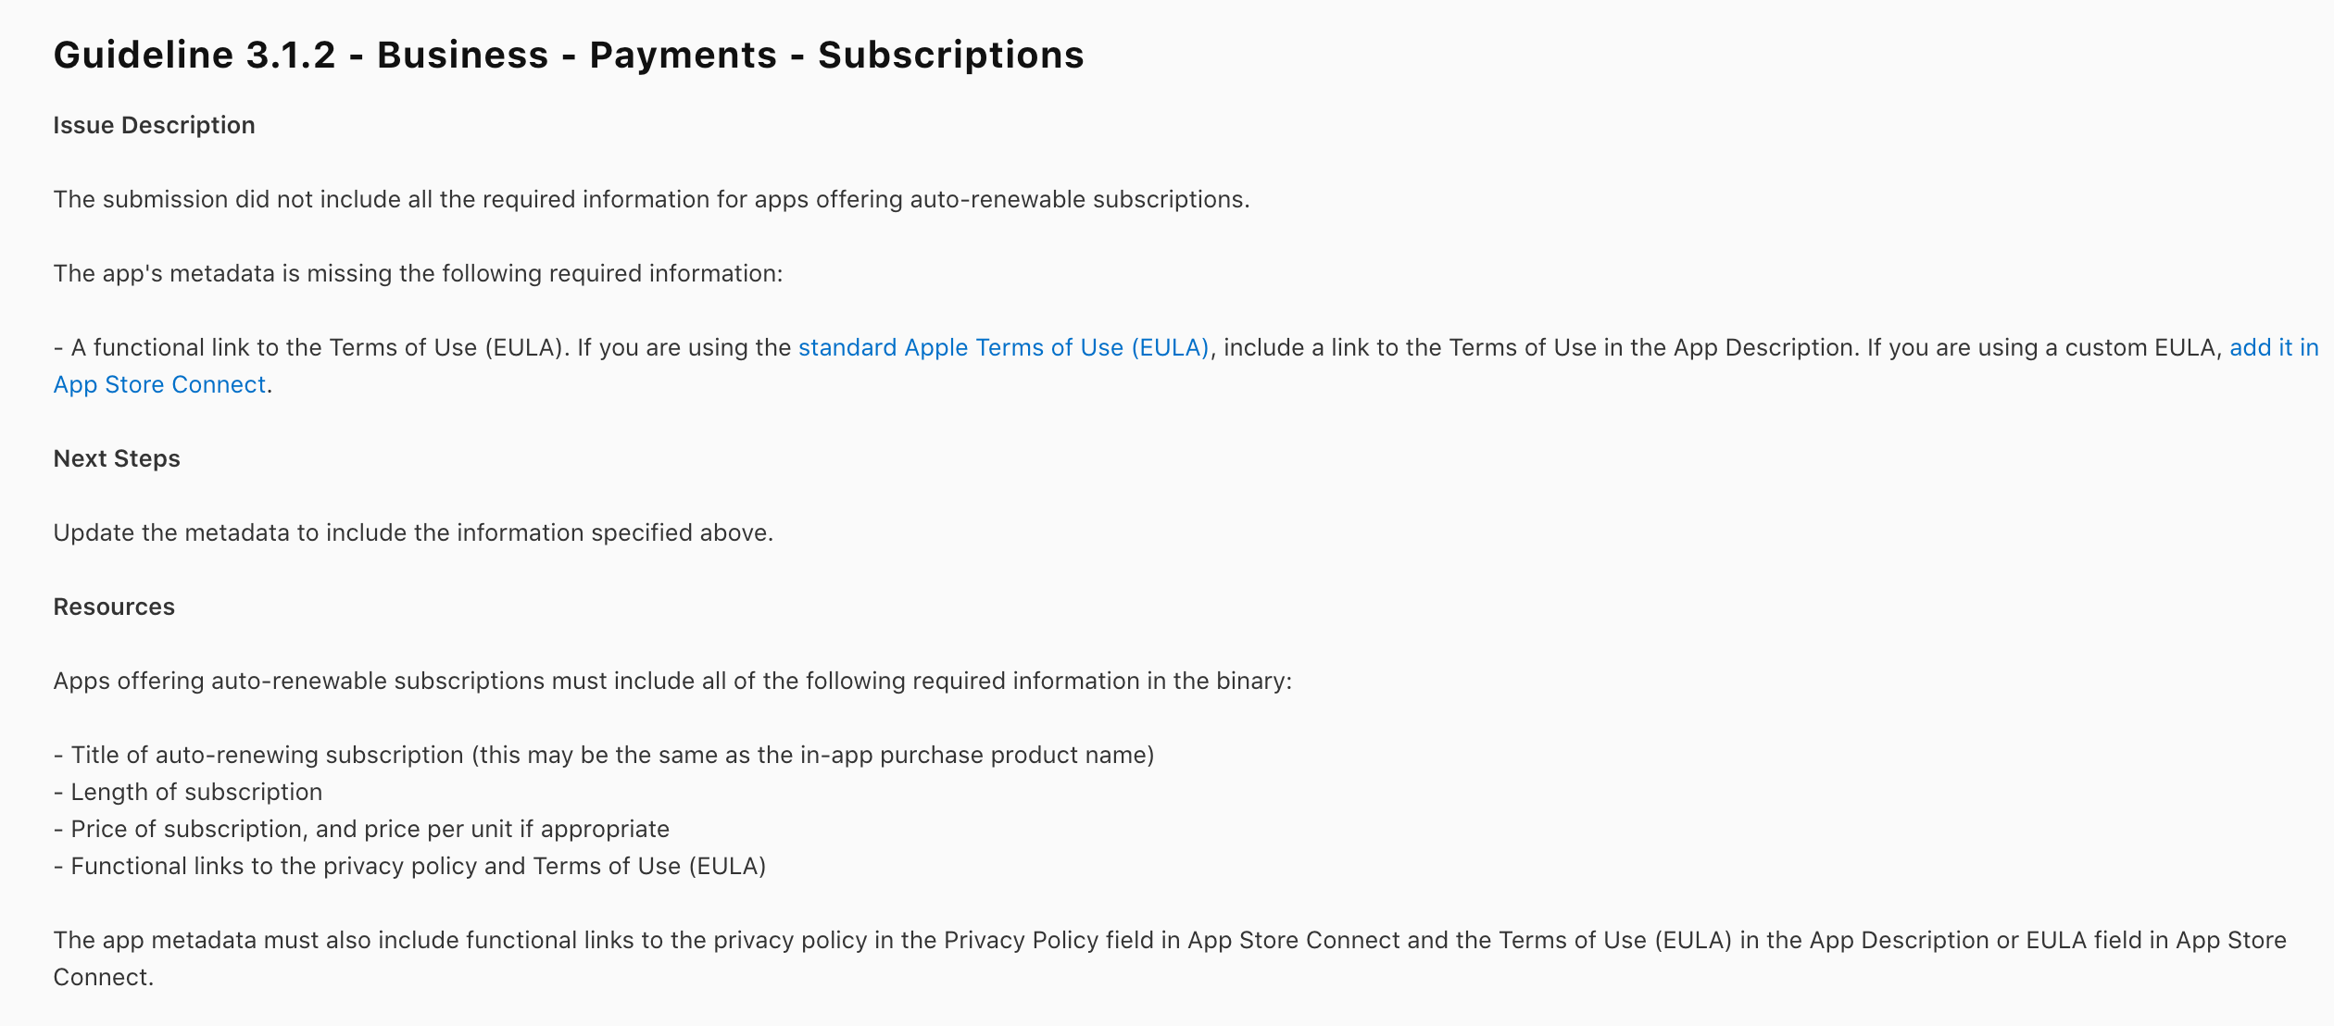Image resolution: width=2334 pixels, height=1026 pixels.
Task: Click the sentence starting "The submission did not include"
Action: (x=650, y=200)
